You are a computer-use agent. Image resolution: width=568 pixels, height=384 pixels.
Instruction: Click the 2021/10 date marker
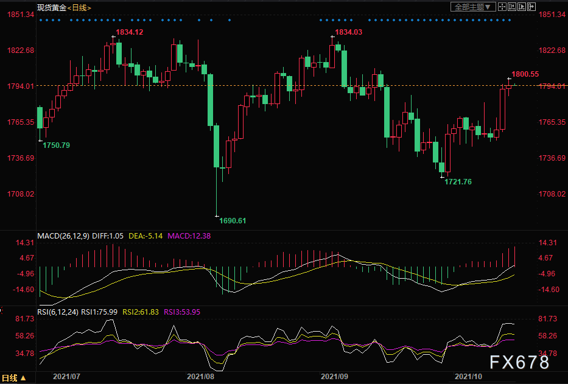tap(468, 376)
